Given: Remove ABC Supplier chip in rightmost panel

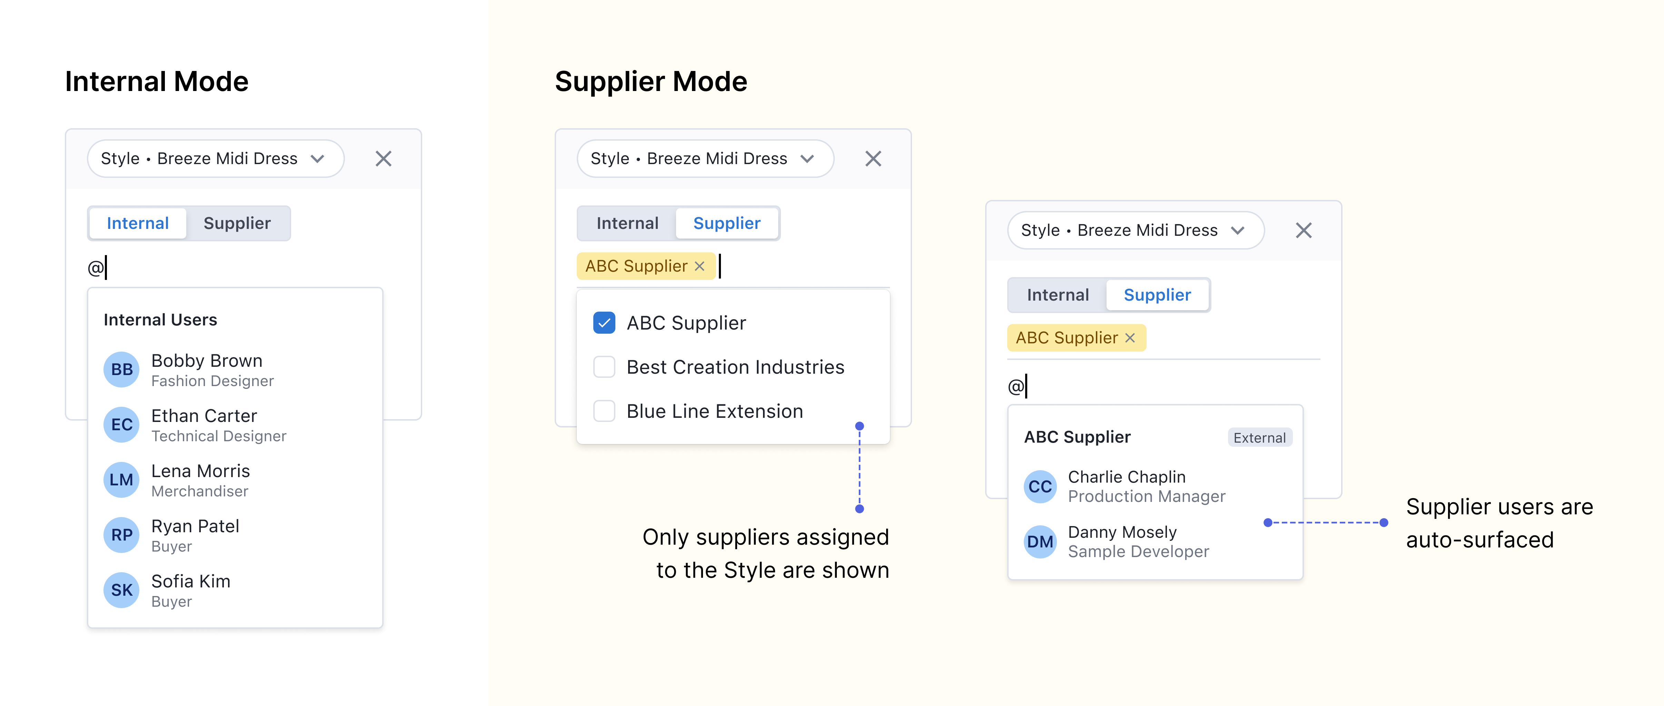Looking at the screenshot, I should pos(1130,337).
